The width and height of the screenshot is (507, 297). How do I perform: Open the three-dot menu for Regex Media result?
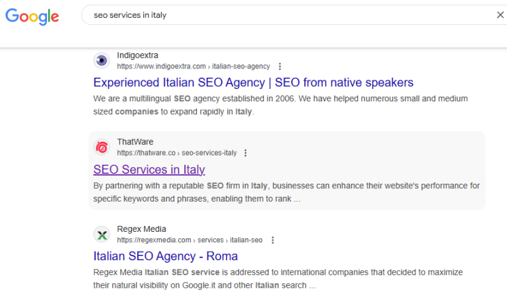tap(273, 240)
